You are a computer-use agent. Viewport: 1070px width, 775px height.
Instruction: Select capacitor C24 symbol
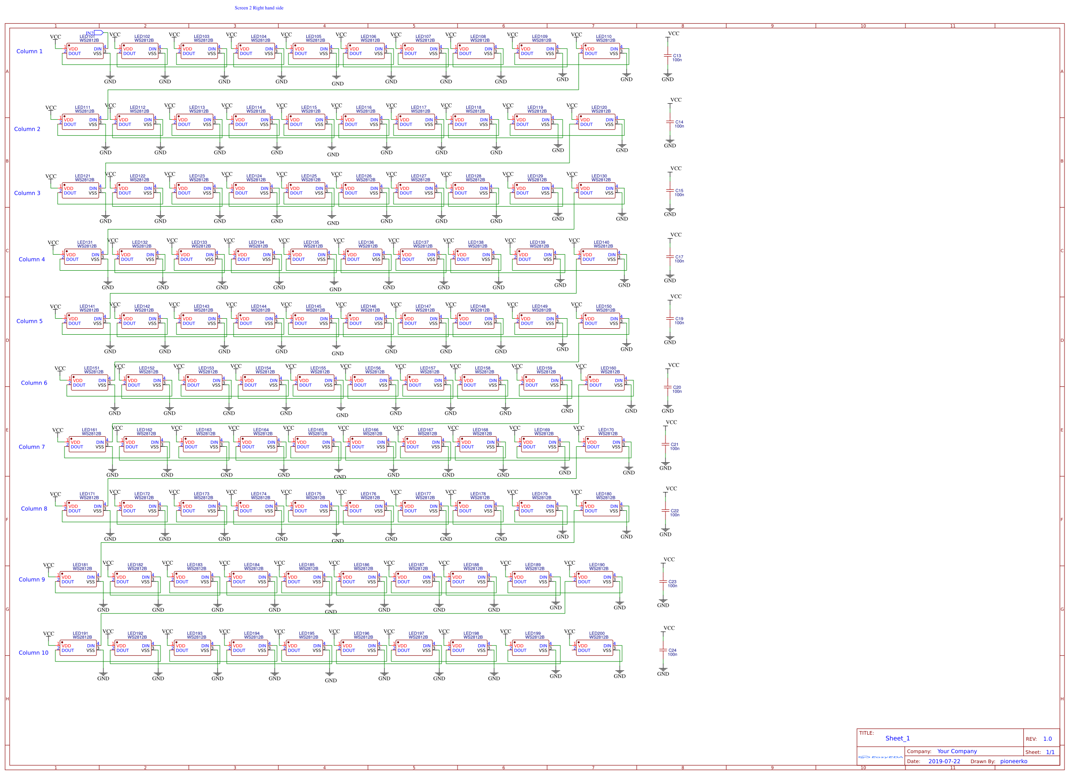coord(663,650)
